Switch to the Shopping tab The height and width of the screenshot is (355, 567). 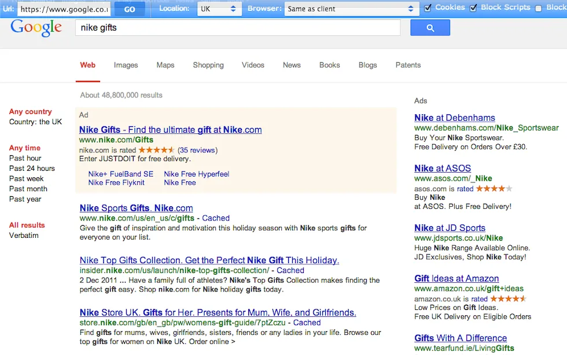208,65
